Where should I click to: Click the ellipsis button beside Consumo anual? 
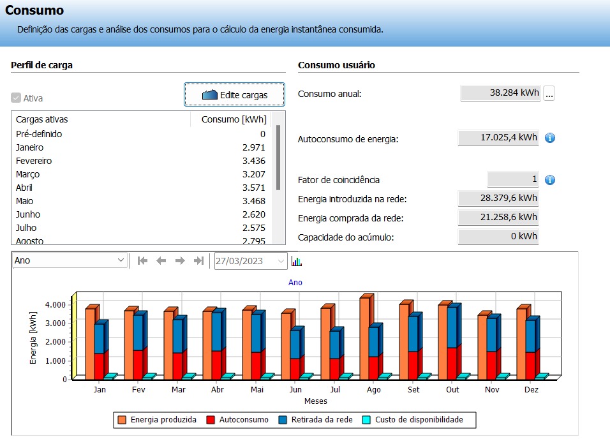tap(549, 93)
